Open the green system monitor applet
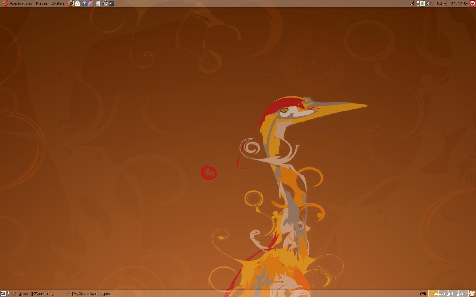Image resolution: width=476 pixels, height=297 pixels. pos(422,3)
